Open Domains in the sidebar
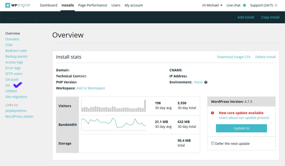Viewport: 285px width, 166px height. [12, 39]
